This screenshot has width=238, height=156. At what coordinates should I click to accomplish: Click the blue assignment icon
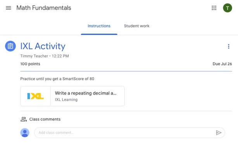pyautogui.click(x=10, y=46)
